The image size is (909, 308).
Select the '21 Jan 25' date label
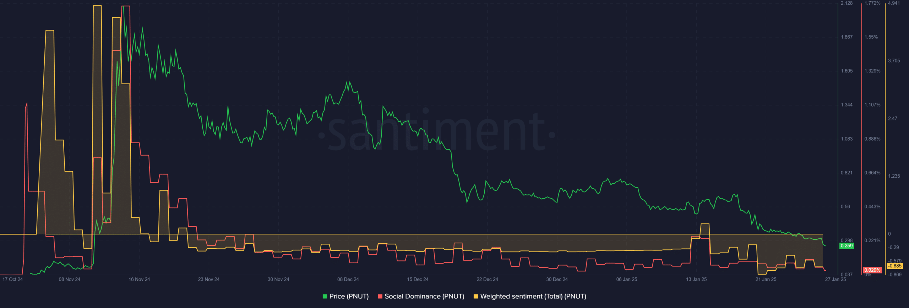[766, 279]
